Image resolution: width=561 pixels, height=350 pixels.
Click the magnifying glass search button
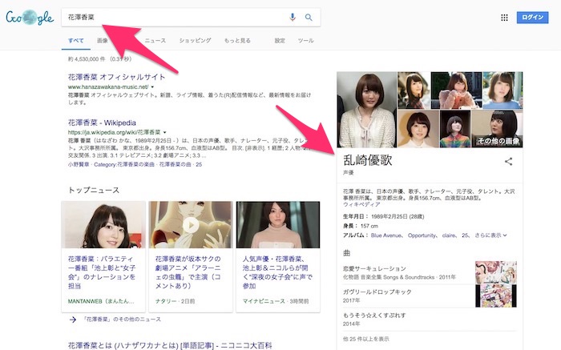pyautogui.click(x=309, y=17)
